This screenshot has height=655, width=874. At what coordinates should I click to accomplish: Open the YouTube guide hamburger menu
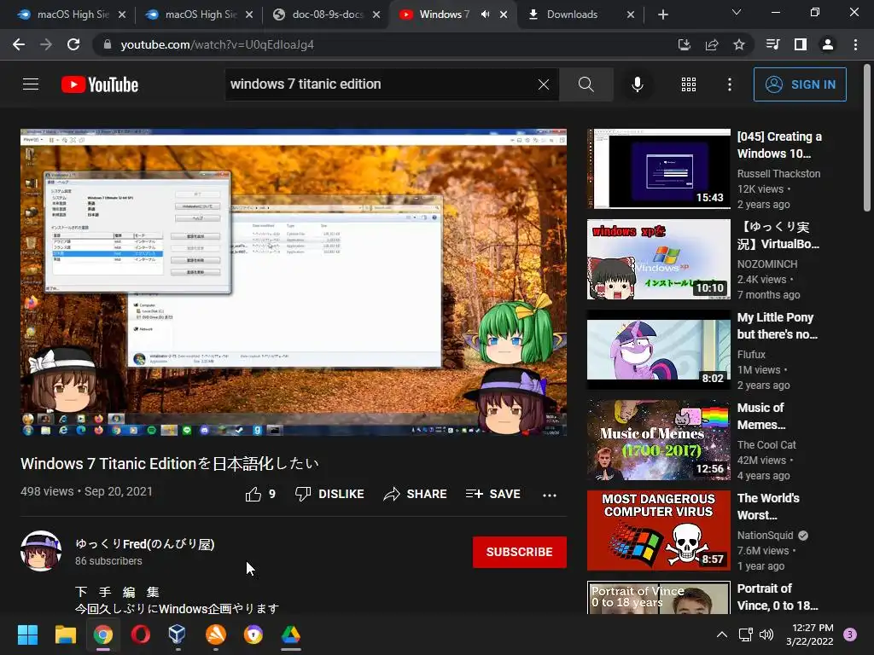click(31, 84)
